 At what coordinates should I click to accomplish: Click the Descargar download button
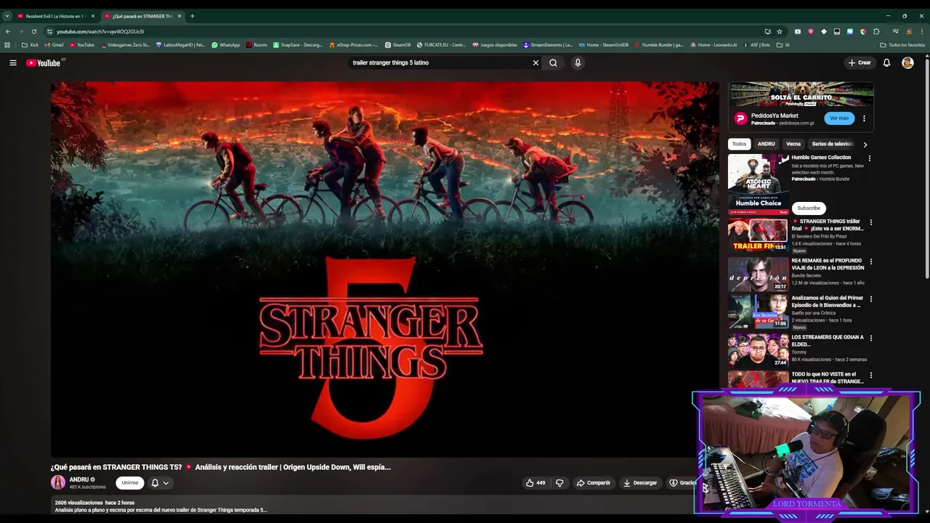[x=640, y=482]
